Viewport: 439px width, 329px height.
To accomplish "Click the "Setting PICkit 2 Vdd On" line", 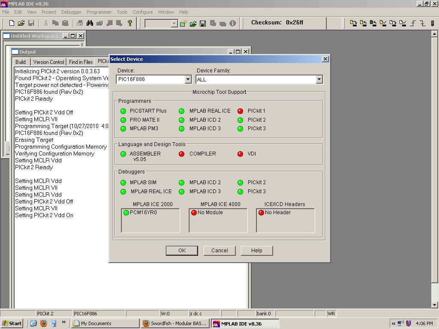I will point(44,215).
